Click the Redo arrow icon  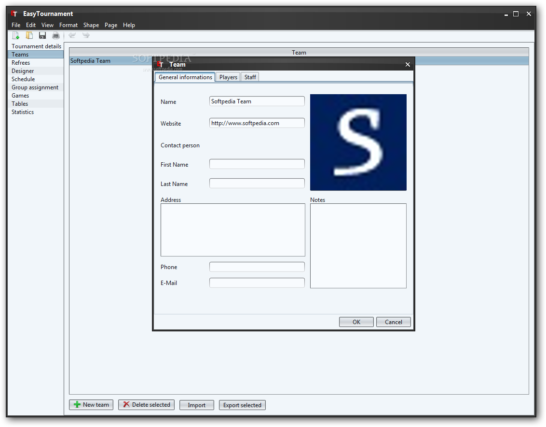[86, 35]
